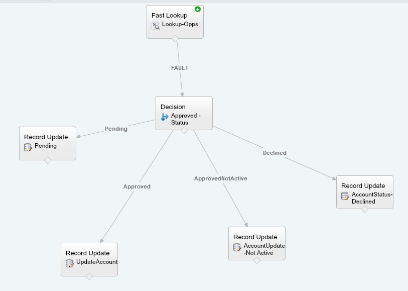Click the green start element arrow icon
The image size is (408, 291).
click(198, 9)
